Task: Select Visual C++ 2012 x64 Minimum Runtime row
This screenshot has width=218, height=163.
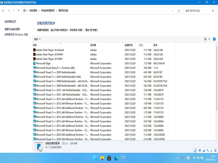Action: click(x=104, y=103)
